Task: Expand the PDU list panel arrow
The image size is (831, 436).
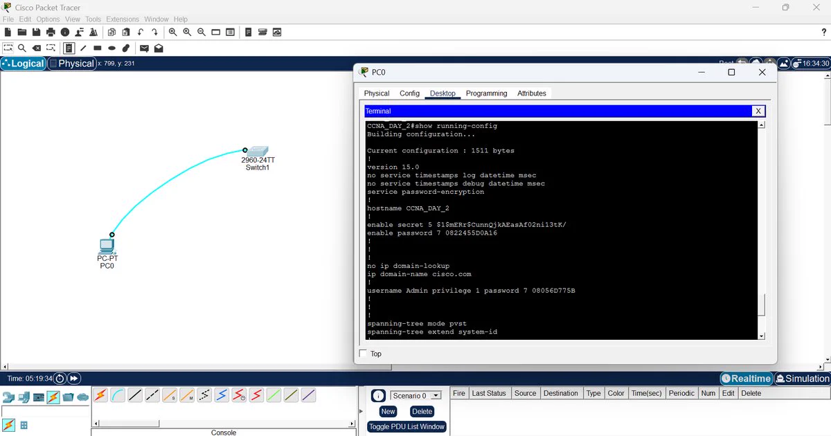Action: [x=360, y=410]
